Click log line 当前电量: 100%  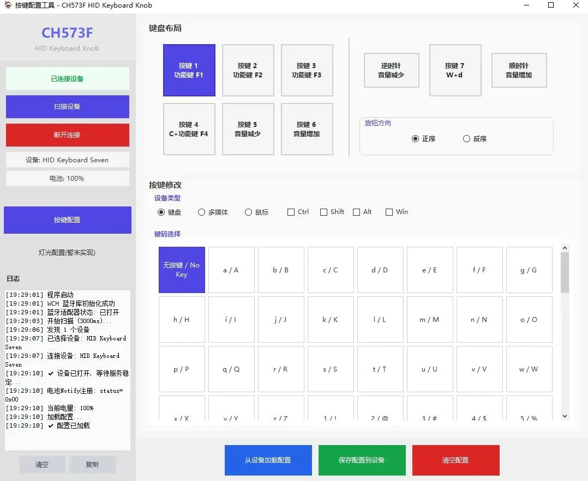[50, 408]
